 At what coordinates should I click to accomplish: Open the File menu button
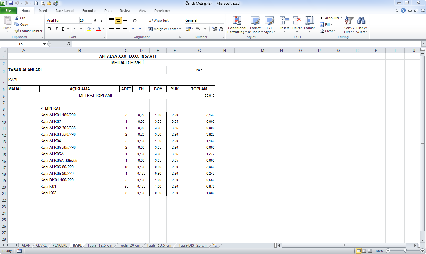[8, 11]
